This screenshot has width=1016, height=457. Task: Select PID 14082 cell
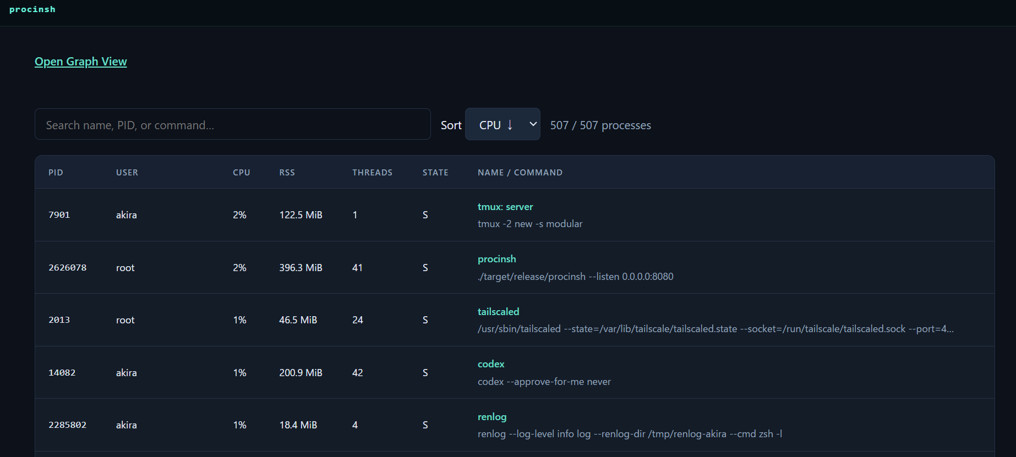[62, 373]
